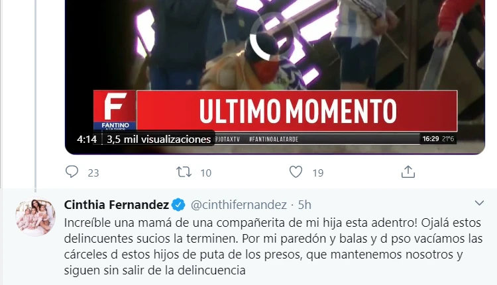This screenshot has width=497, height=285.
Task: Open the share upload icon
Action: pos(408,172)
